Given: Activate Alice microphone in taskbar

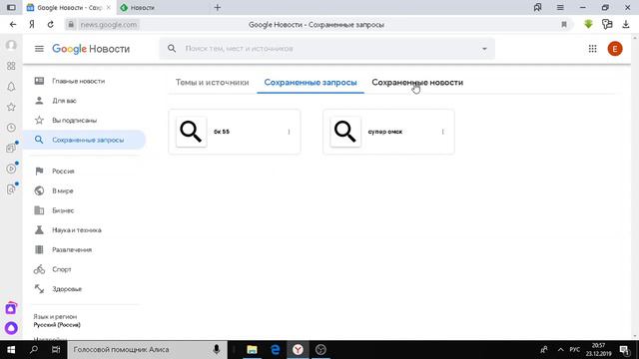Looking at the screenshot, I should (217, 350).
